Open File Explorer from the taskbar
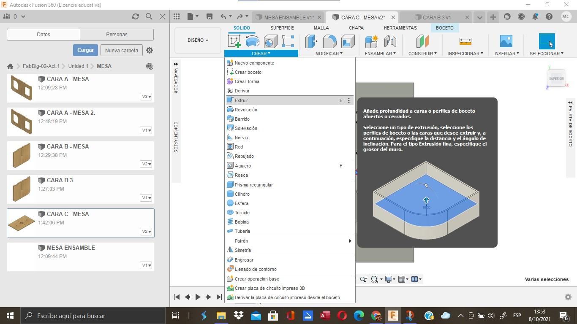The height and width of the screenshot is (324, 577). (221, 316)
